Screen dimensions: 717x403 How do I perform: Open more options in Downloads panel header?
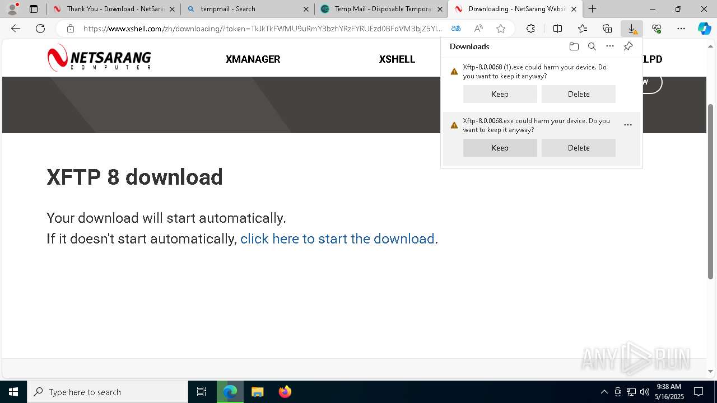tap(610, 46)
